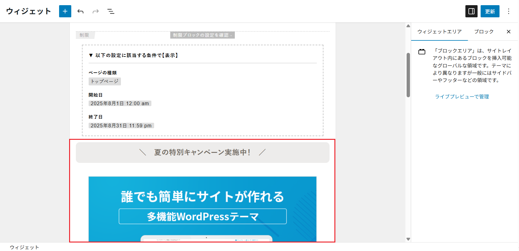Toggle the settings sidebar panel
519x251 pixels.
471,11
